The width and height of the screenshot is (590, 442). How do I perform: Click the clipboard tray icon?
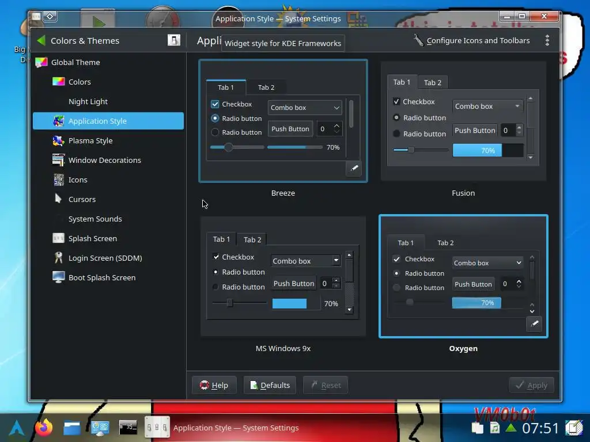(x=477, y=428)
